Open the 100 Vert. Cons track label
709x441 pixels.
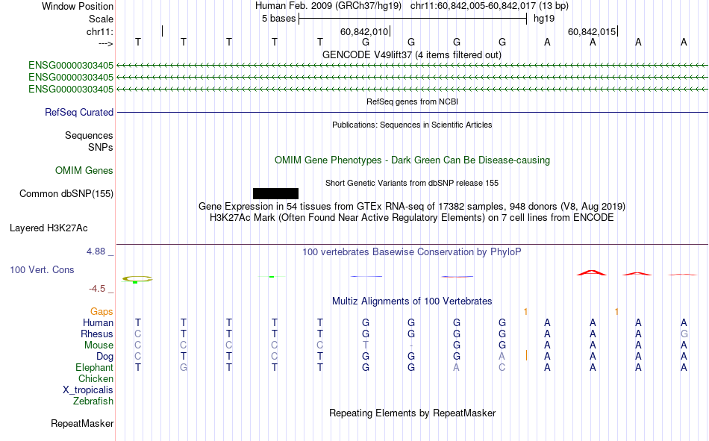click(42, 269)
